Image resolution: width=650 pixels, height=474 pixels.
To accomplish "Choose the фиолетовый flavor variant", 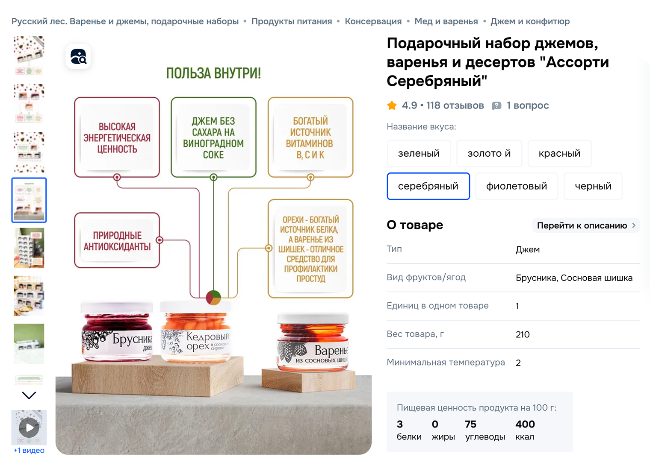I will (x=517, y=186).
